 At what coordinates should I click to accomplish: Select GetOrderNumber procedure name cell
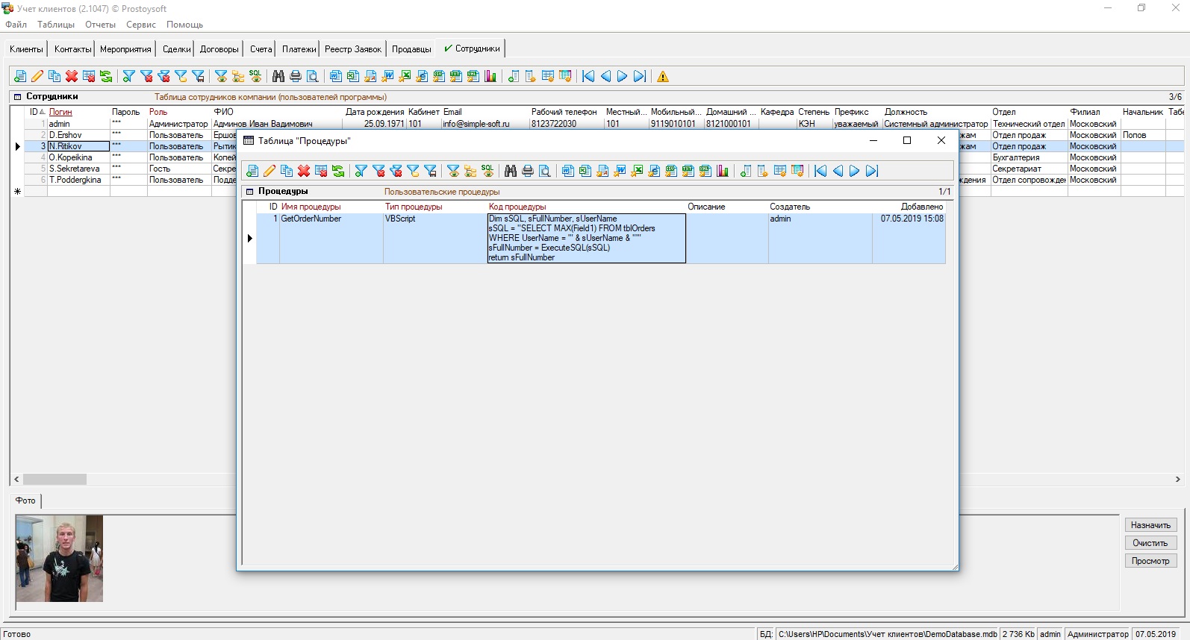tap(331, 238)
